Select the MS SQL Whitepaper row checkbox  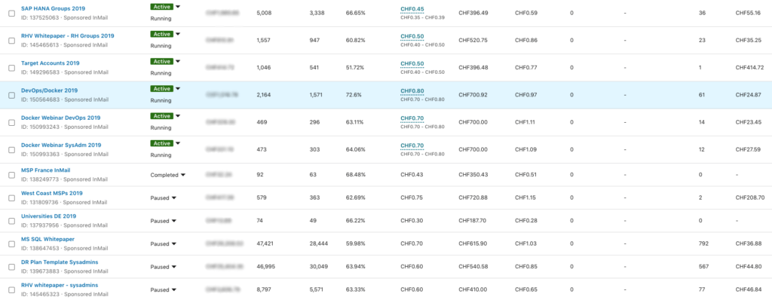[11, 243]
